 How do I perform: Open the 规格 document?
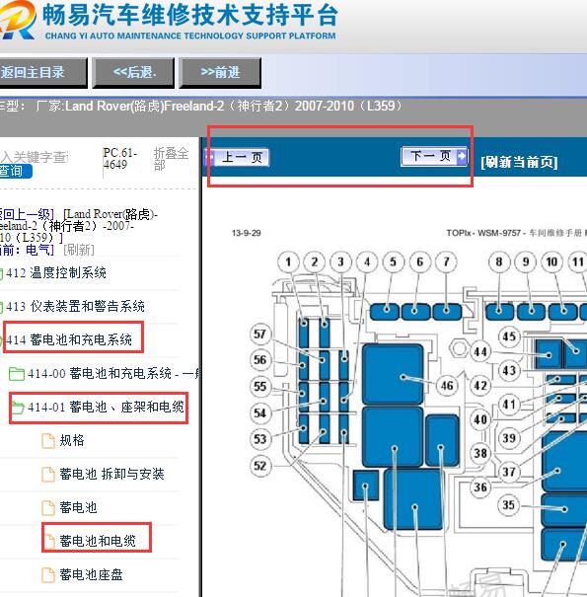pyautogui.click(x=72, y=441)
